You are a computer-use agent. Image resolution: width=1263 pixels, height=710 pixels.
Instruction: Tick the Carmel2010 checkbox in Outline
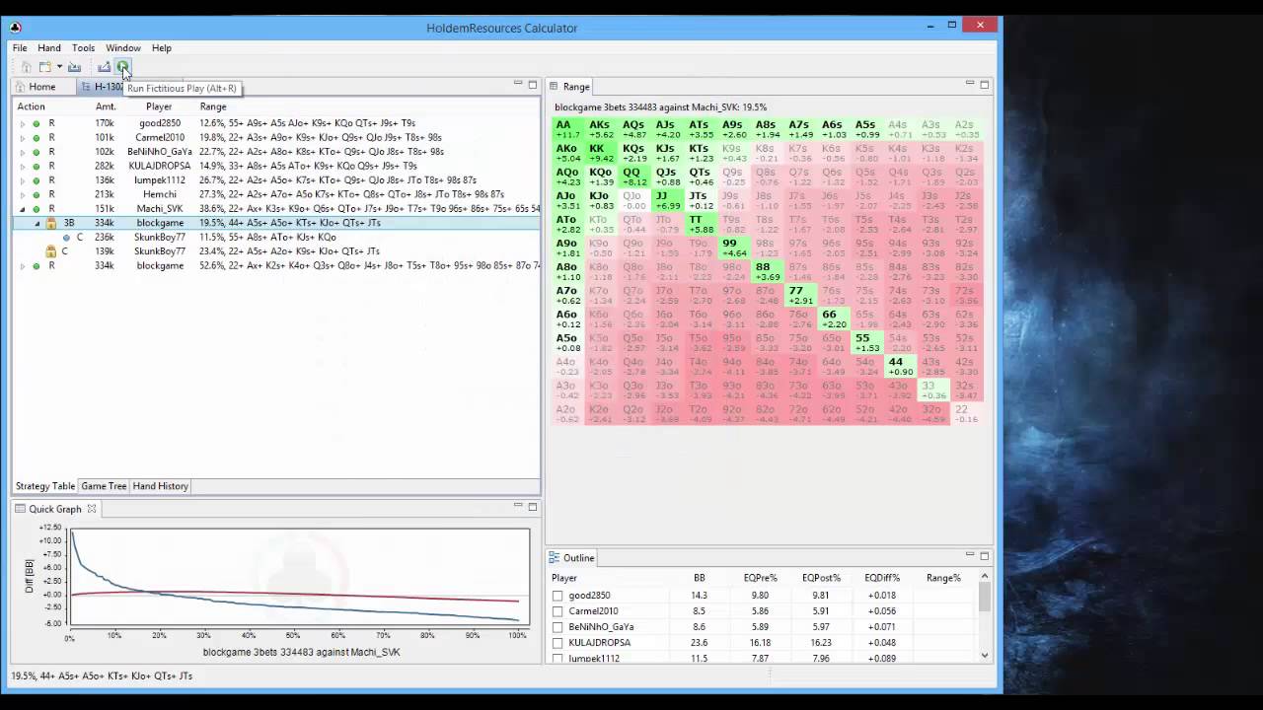pos(557,611)
